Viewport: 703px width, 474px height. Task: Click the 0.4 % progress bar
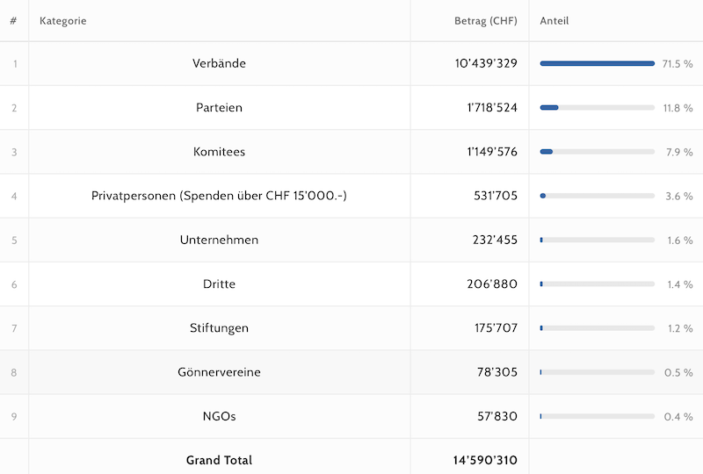tap(598, 417)
